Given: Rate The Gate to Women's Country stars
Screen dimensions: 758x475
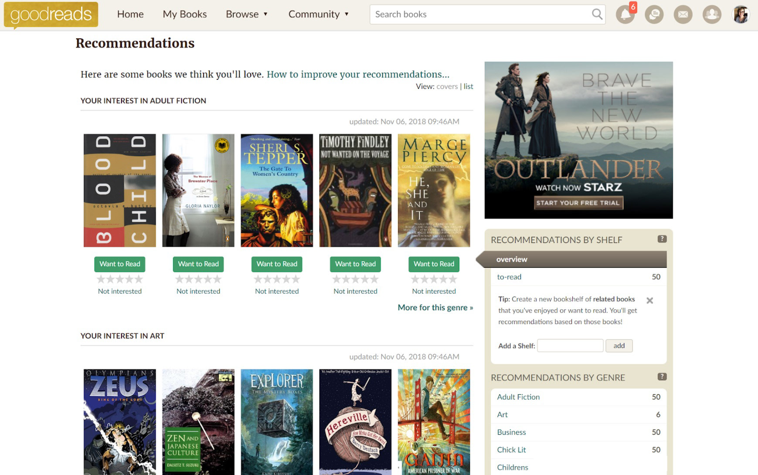Looking at the screenshot, I should click(x=277, y=279).
